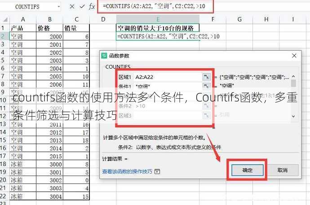Click the 条件1 field containing "空调"

(168, 86)
